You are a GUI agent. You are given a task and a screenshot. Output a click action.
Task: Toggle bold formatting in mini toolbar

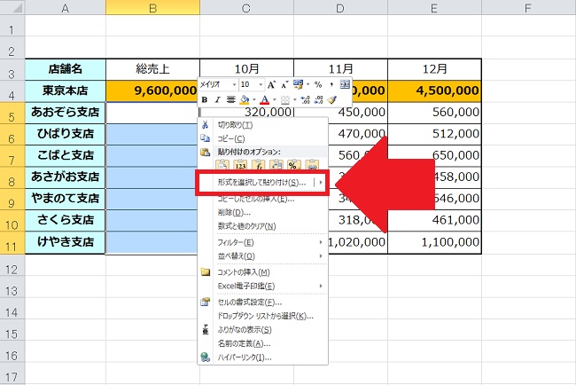pos(205,100)
